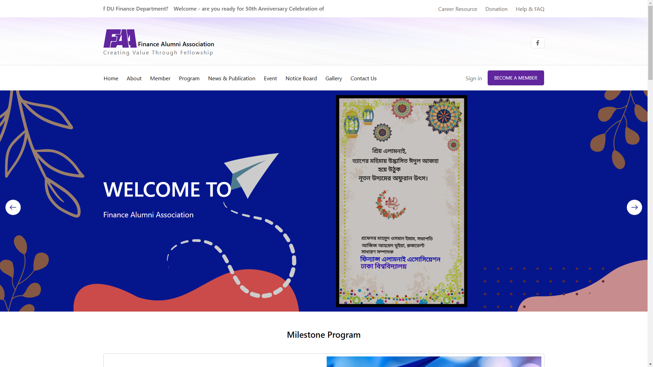Viewport: 653px width, 367px height.
Task: Click the scrollbar down arrow
Action: coord(650,364)
